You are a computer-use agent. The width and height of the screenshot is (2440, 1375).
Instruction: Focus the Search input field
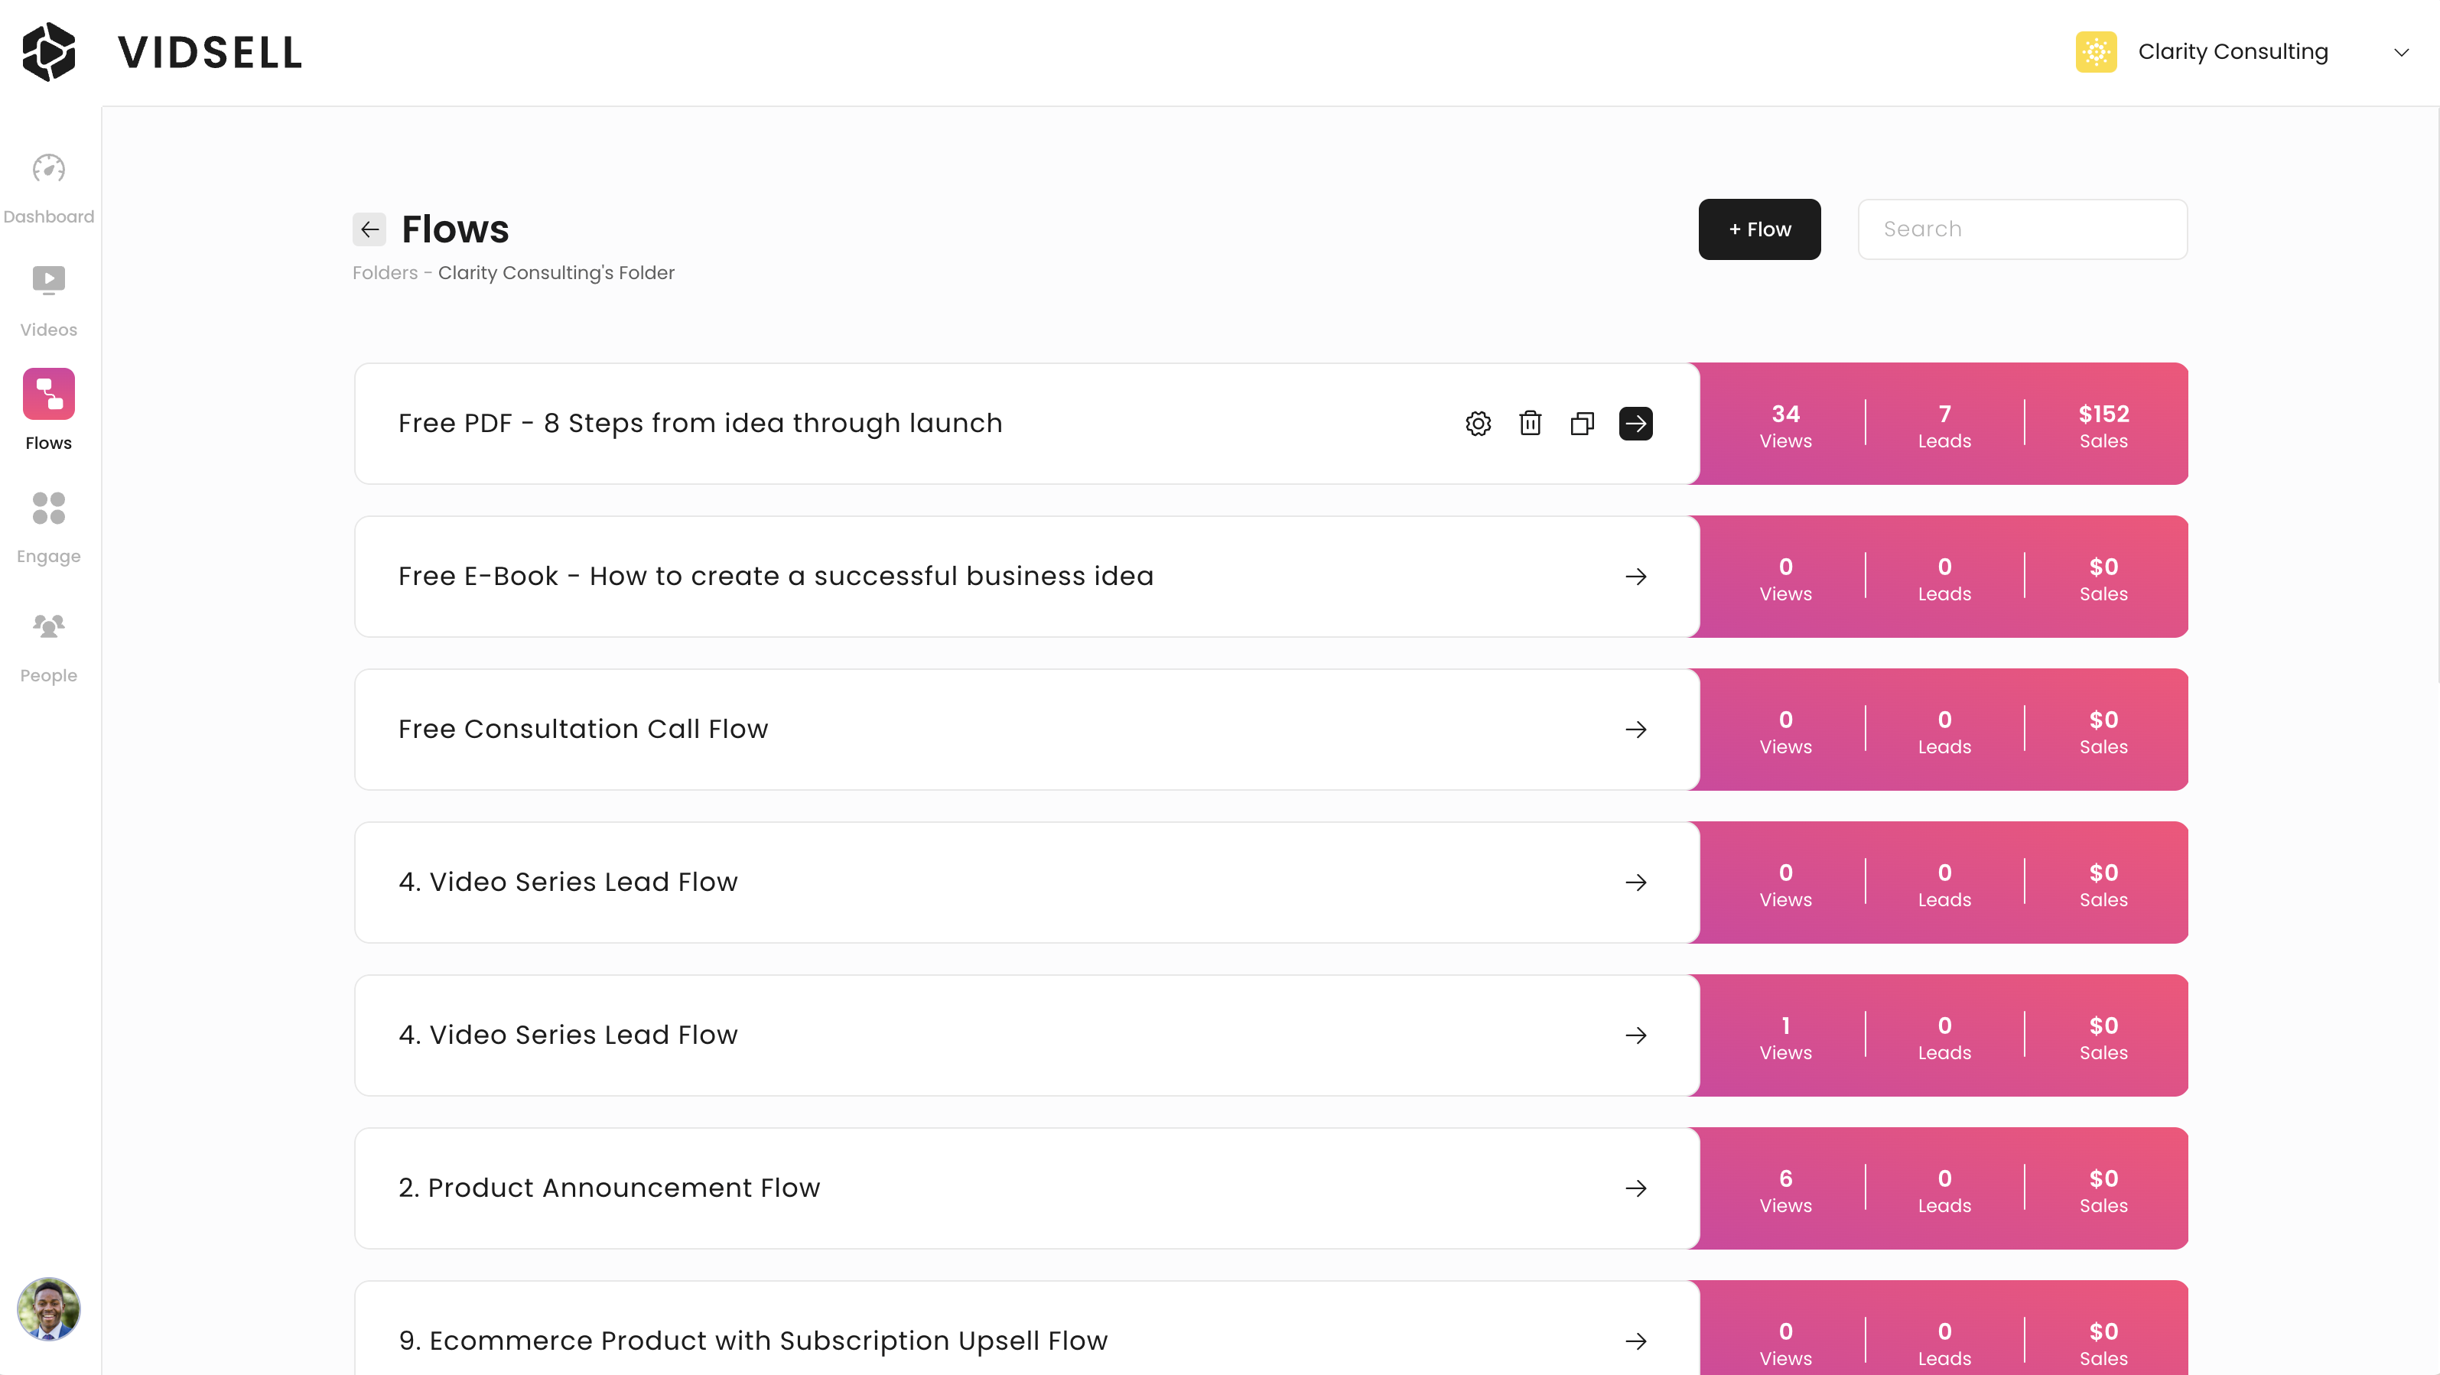2022,229
